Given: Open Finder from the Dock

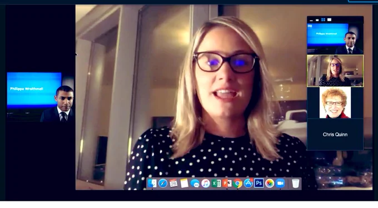Looking at the screenshot, I should [x=152, y=184].
